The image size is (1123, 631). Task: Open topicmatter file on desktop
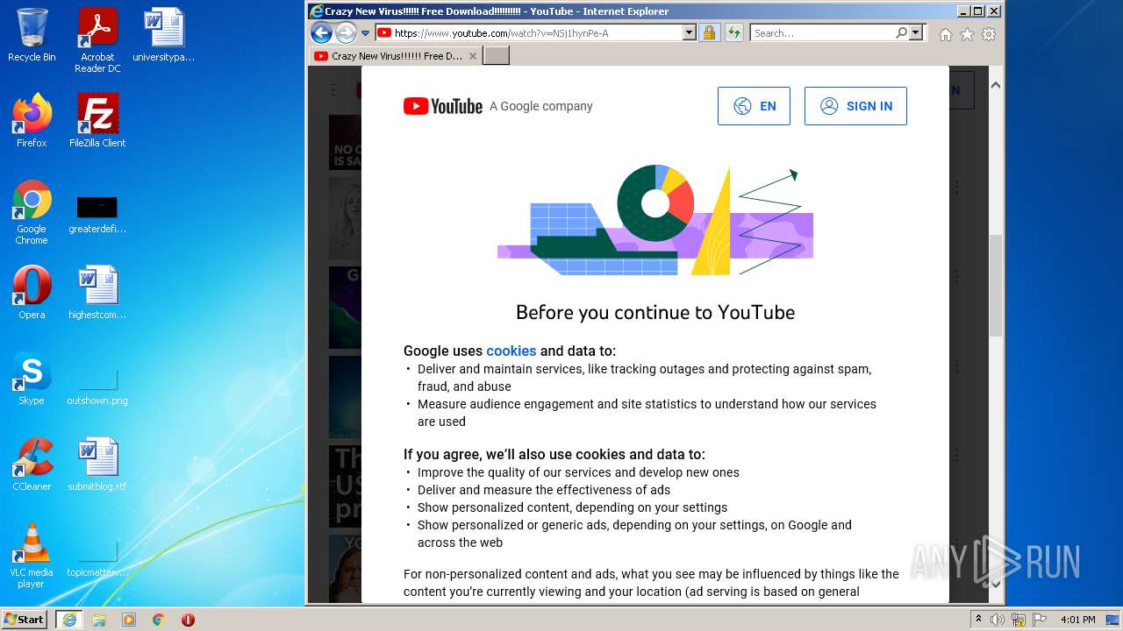tap(97, 559)
